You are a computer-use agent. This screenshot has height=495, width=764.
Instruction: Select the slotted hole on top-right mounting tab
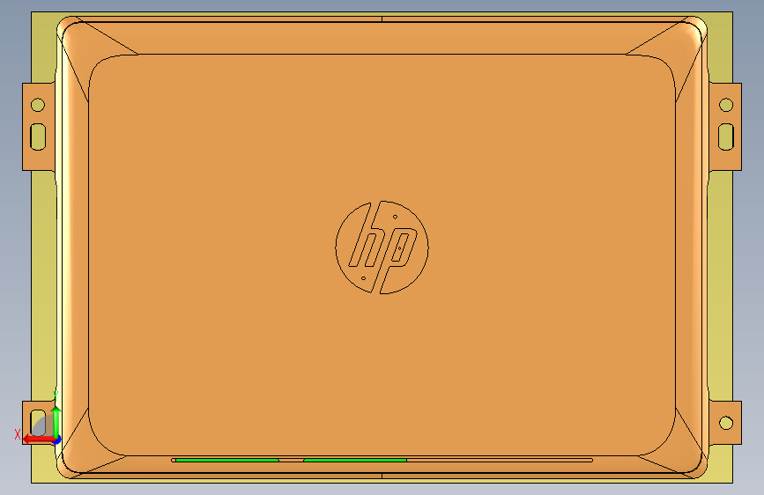coord(726,137)
